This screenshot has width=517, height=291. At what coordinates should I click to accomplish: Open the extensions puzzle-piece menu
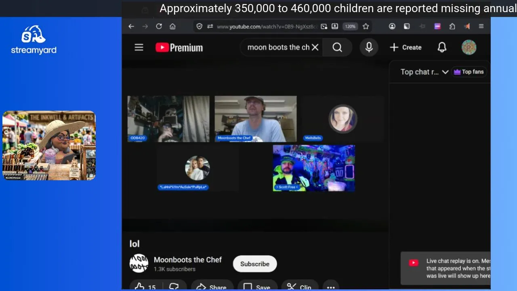[452, 26]
